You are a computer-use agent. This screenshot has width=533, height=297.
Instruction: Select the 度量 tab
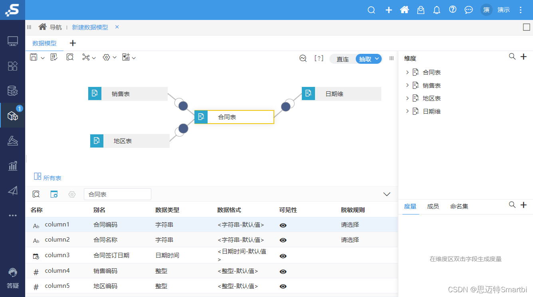coord(410,206)
